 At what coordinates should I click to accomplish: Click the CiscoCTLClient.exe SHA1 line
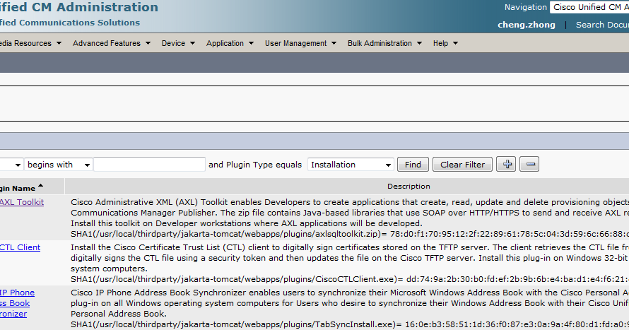point(350,279)
